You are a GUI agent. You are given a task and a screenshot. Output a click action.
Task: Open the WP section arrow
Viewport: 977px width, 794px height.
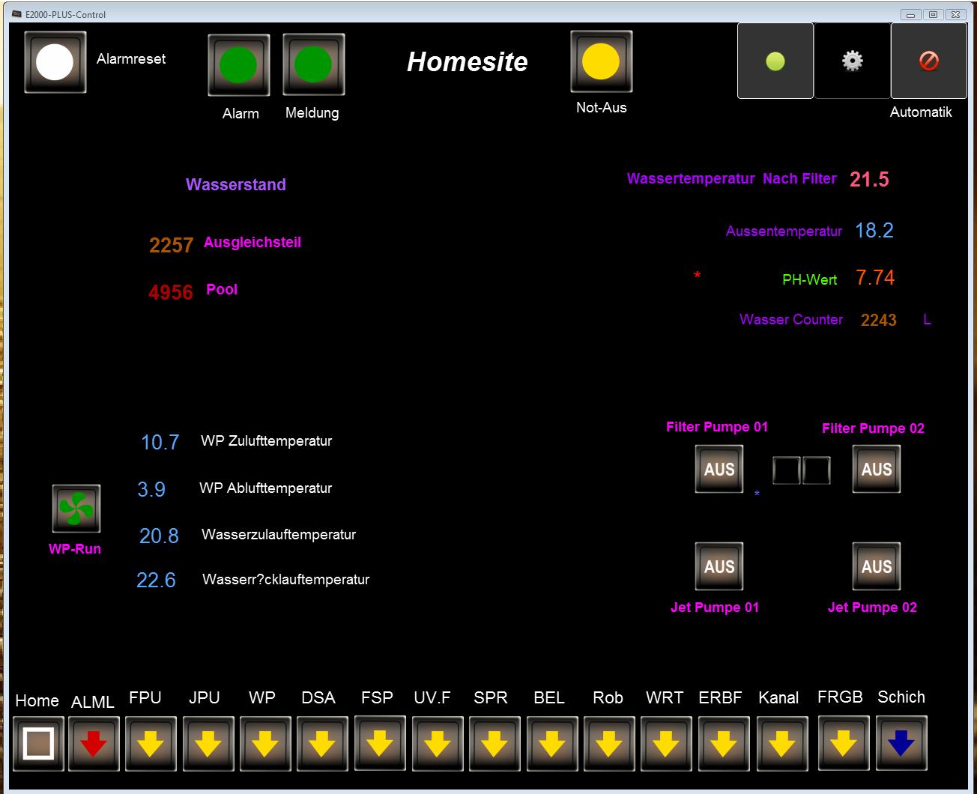click(265, 744)
